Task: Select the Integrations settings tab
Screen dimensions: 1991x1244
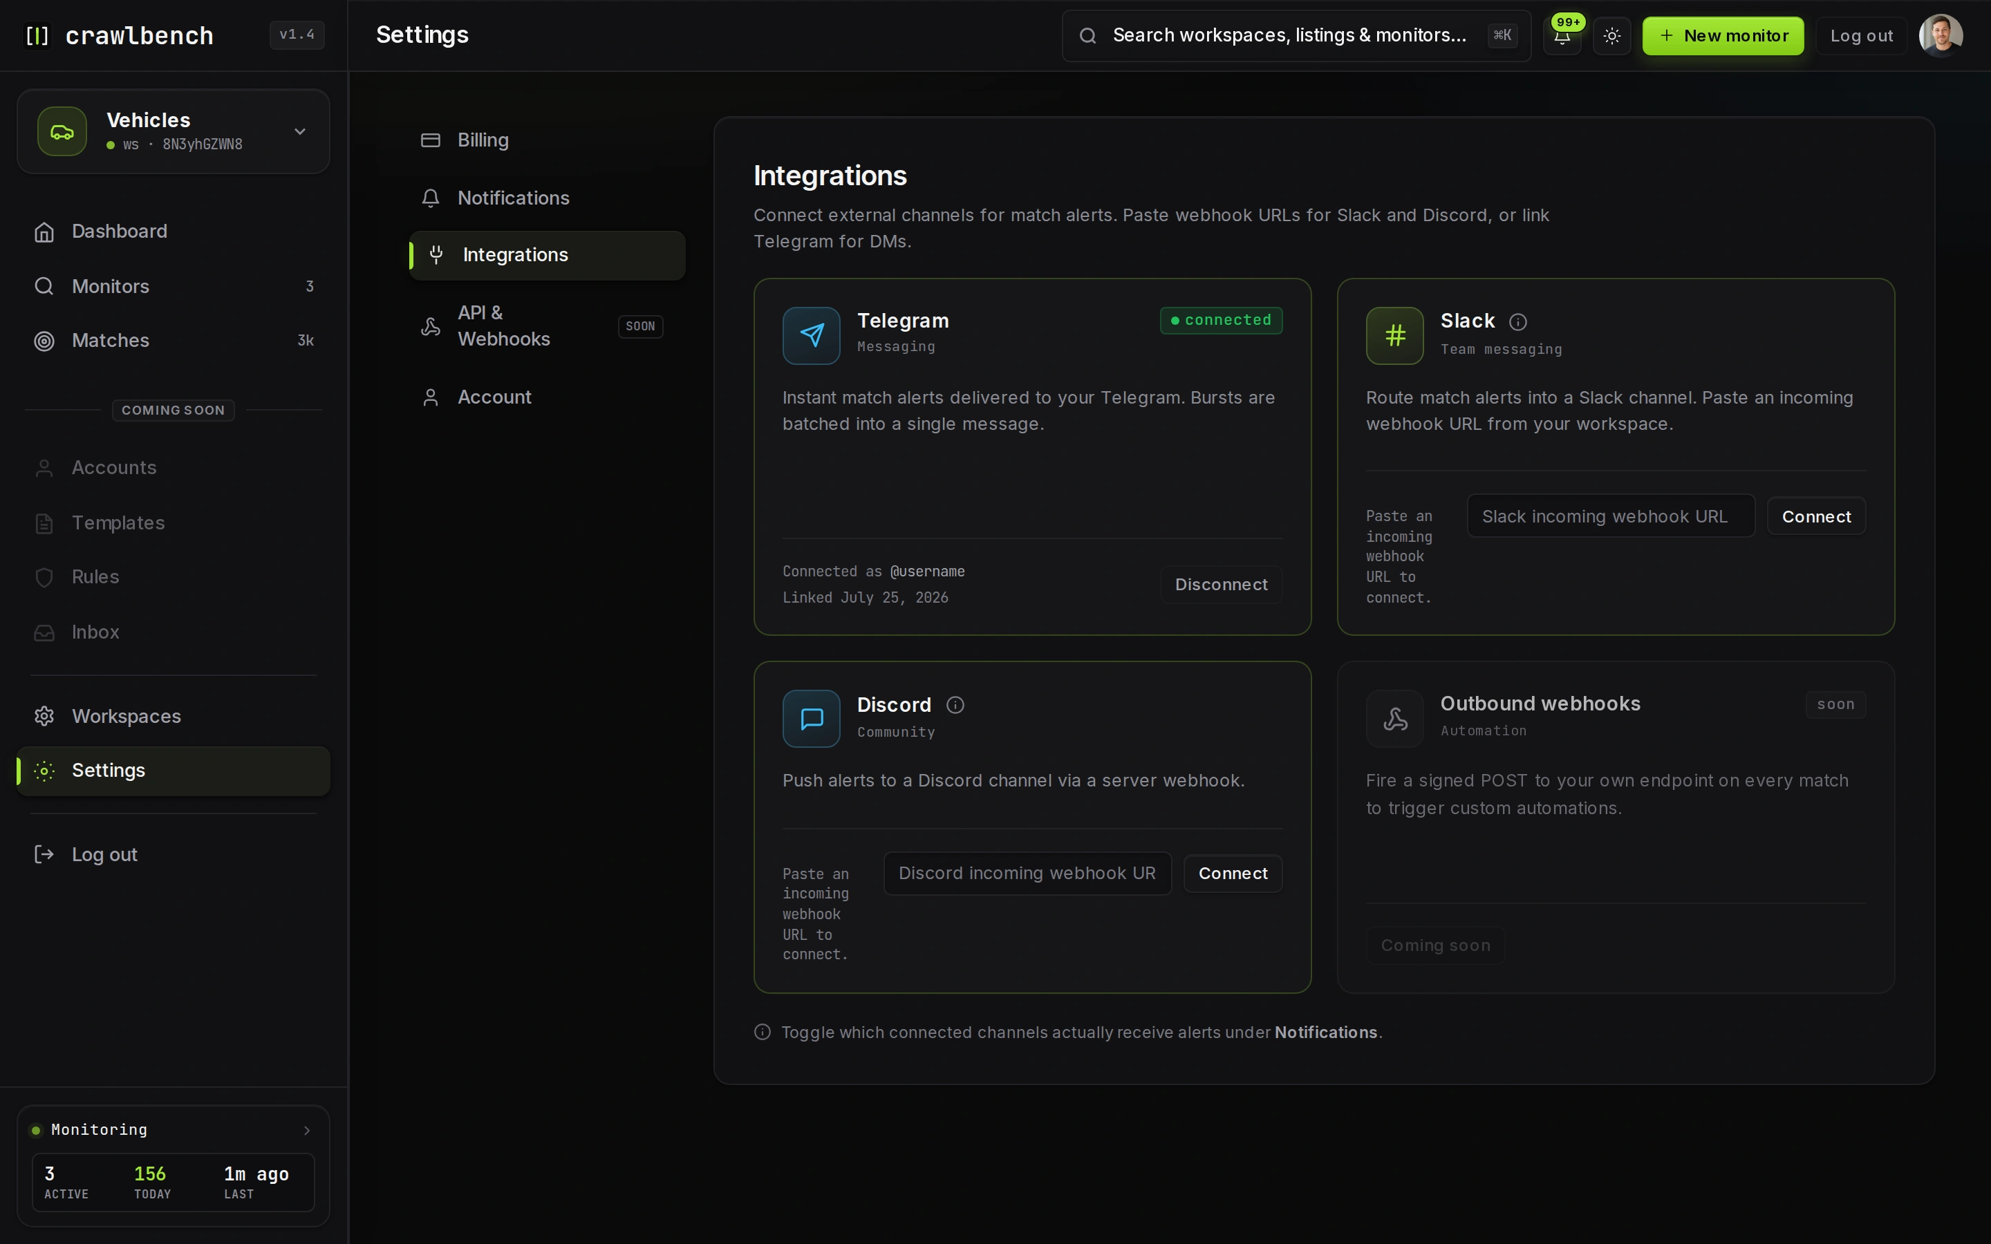Action: point(547,255)
